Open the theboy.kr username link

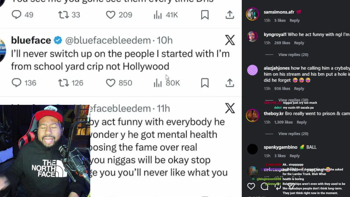pyautogui.click(x=274, y=114)
